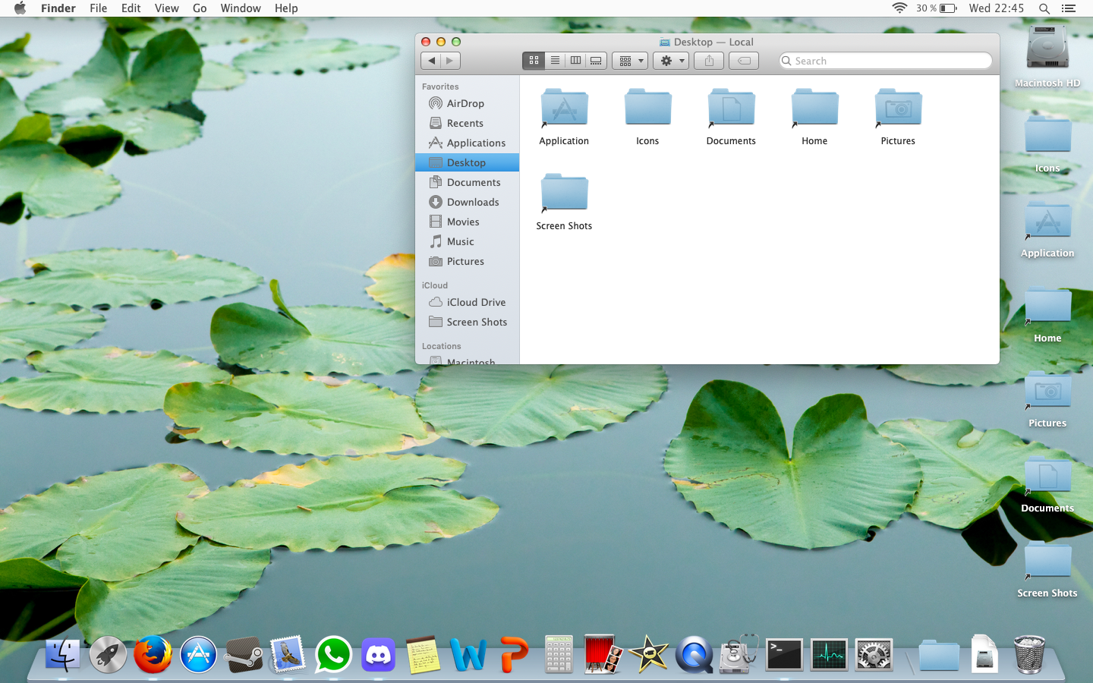Open Terminal from the Dock

point(784,654)
